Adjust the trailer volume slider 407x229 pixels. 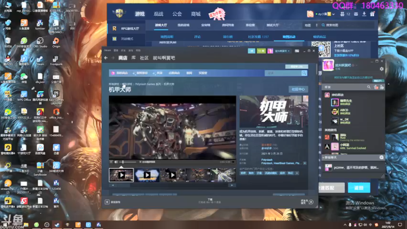(x=128, y=162)
